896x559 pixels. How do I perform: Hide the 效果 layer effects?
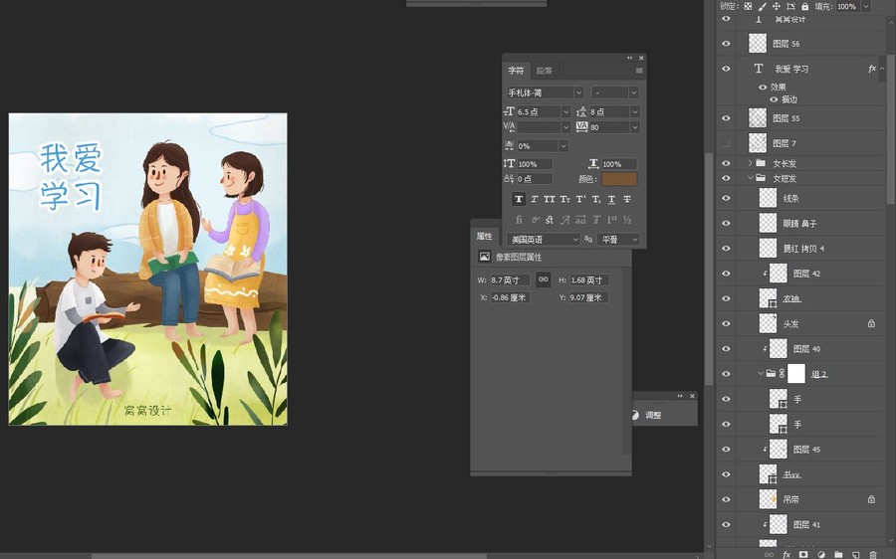(x=763, y=88)
